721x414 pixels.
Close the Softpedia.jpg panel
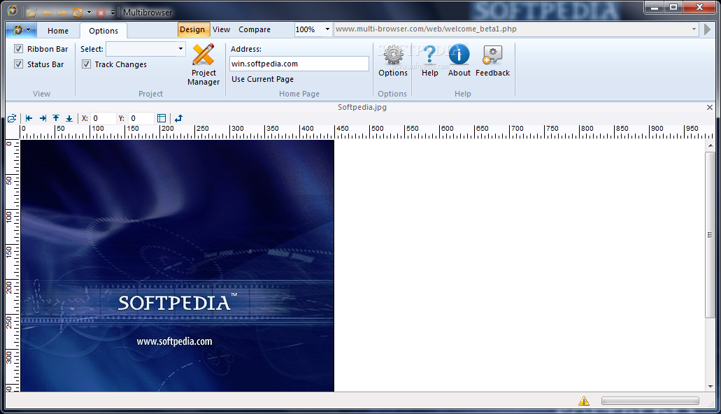click(x=710, y=107)
